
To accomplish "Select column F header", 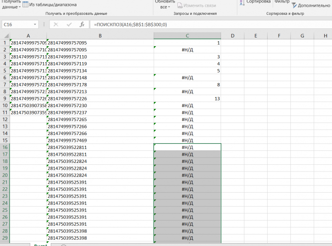I will coord(279,36).
